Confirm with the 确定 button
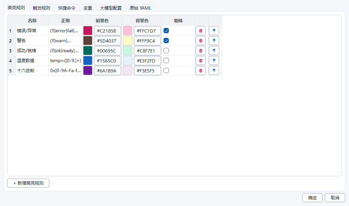349x206 pixels. point(312,198)
